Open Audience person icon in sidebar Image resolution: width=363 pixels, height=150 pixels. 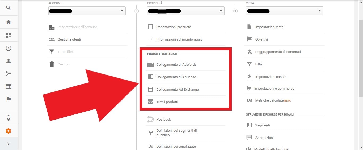[x=9, y=61]
